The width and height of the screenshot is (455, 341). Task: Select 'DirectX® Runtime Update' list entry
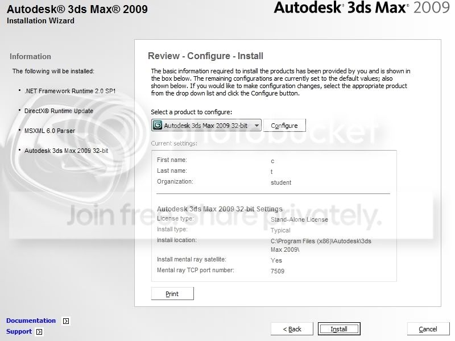click(x=59, y=111)
